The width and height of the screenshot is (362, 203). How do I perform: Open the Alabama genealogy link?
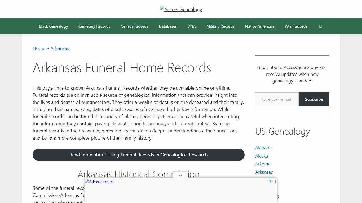point(264,147)
